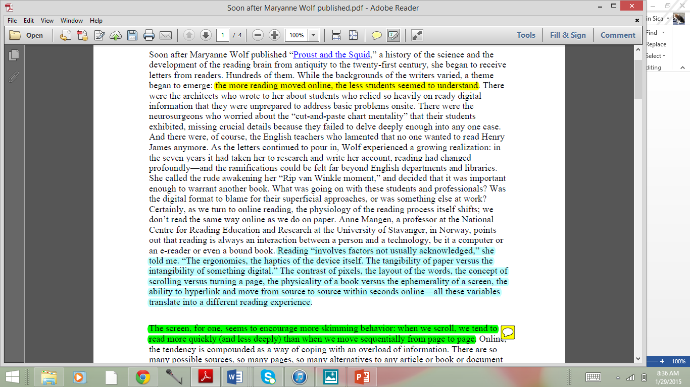
Task: Open PowerPoint from the taskbar
Action: [362, 377]
